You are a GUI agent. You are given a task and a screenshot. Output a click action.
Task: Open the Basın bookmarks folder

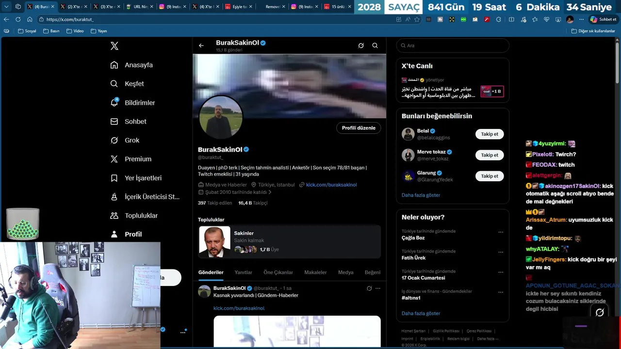tap(51, 31)
